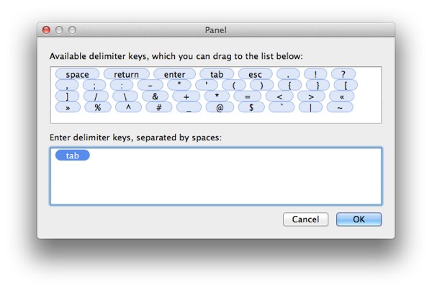Select the highlighted tab token in list

pos(73,155)
